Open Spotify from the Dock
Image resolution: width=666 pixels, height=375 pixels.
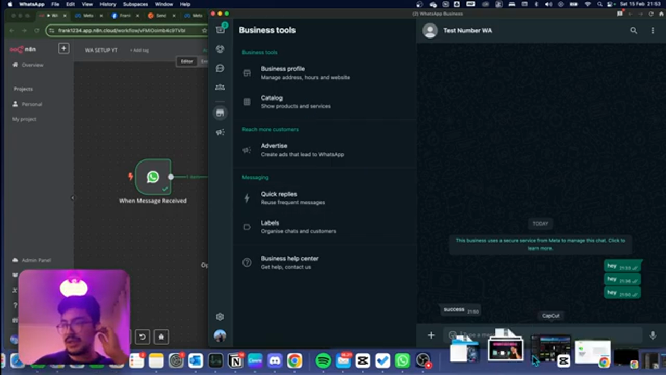click(323, 360)
